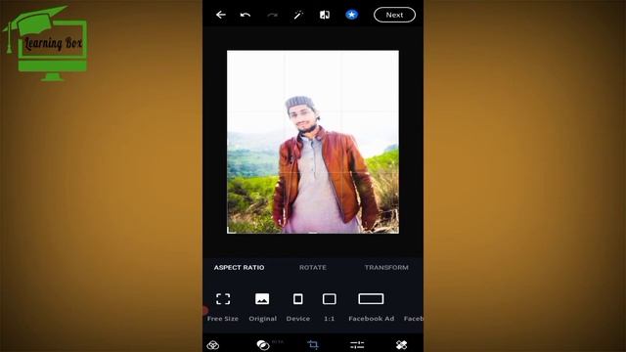Viewport: 626px width, 352px height.
Task: Open the adjustments sliders tool
Action: pyautogui.click(x=357, y=345)
